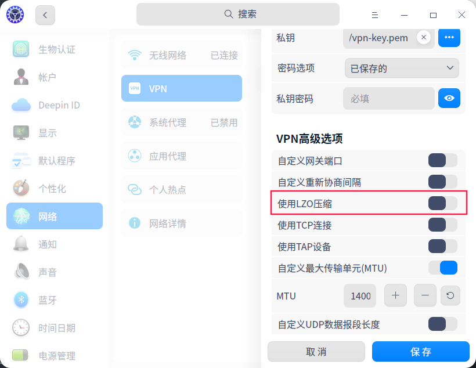The width and height of the screenshot is (476, 368).
Task: Disable custom MTU 自定义最大传输单元 switch
Action: pyautogui.click(x=442, y=268)
